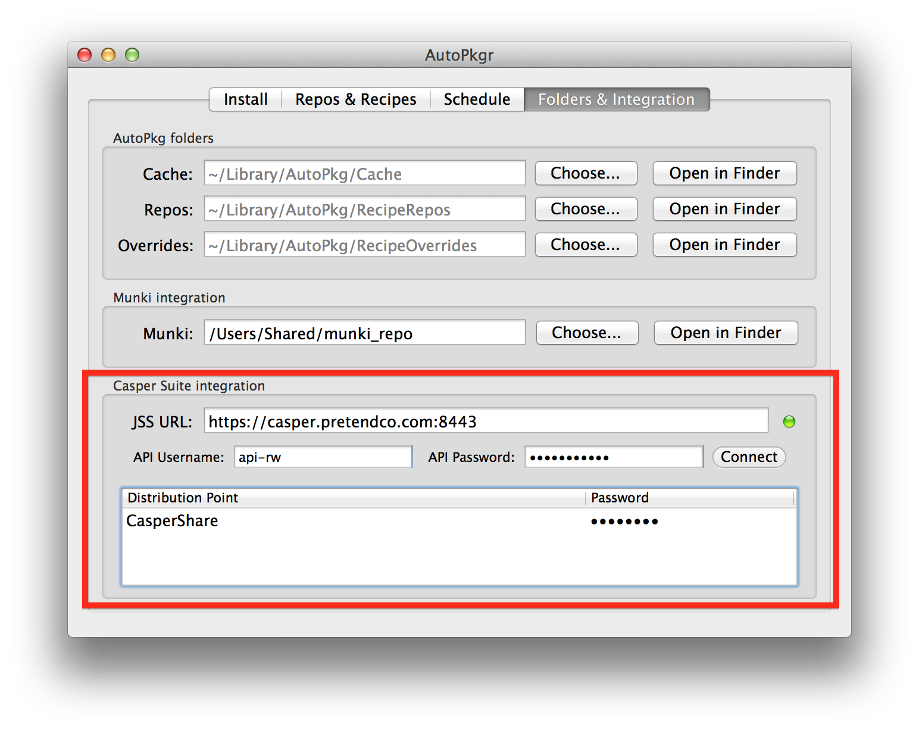Click the Password column header
Viewport: 919px width, 731px height.
[x=690, y=498]
